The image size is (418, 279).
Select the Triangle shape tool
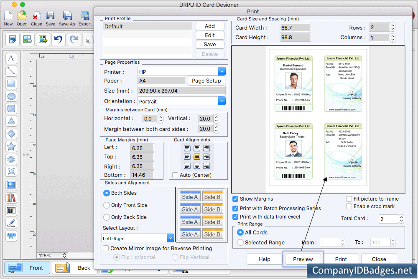coord(11,121)
